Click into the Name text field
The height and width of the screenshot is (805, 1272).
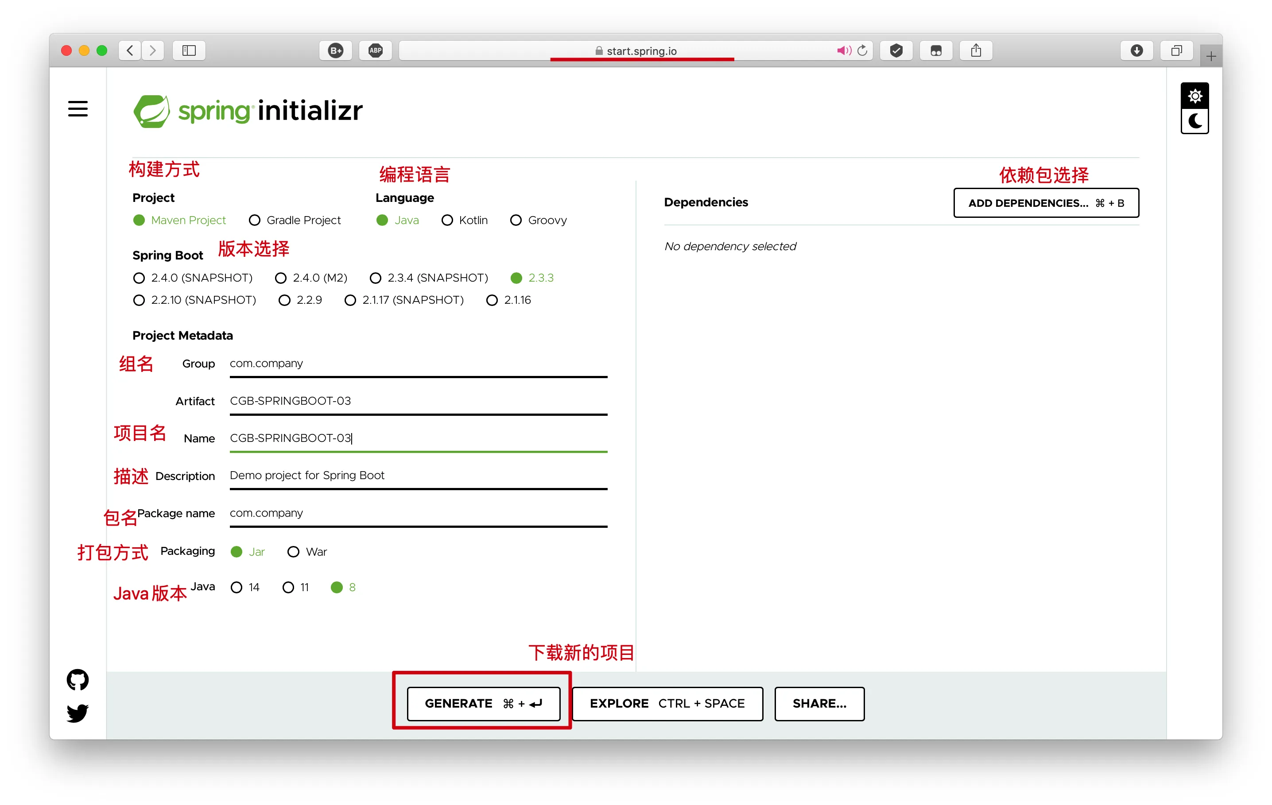(x=419, y=438)
